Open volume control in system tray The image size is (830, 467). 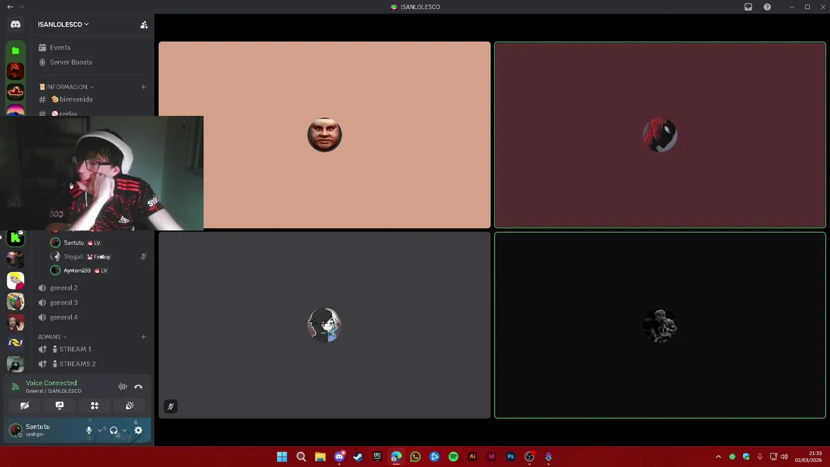[784, 457]
